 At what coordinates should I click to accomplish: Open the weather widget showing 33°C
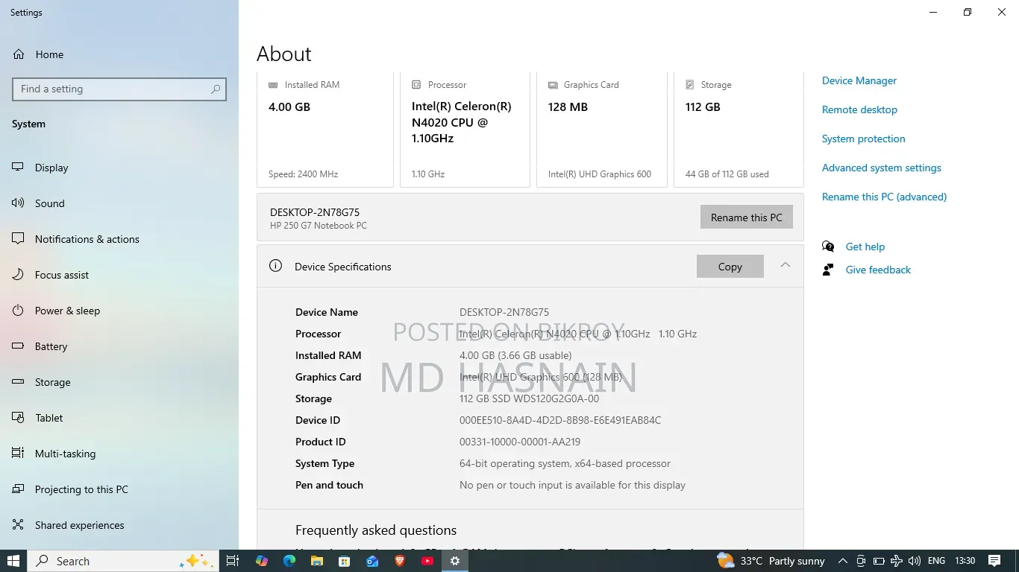point(771,561)
